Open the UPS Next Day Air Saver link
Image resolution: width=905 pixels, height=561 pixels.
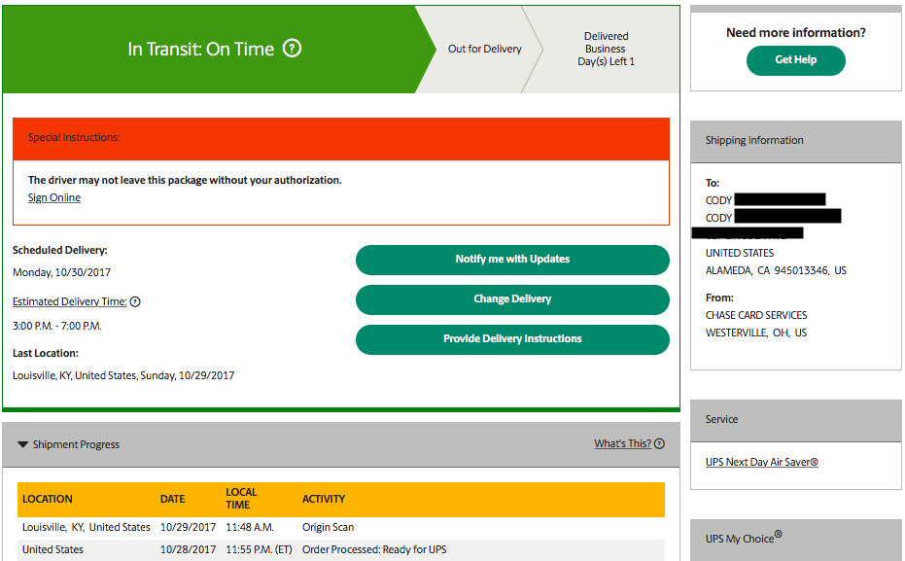pos(762,462)
